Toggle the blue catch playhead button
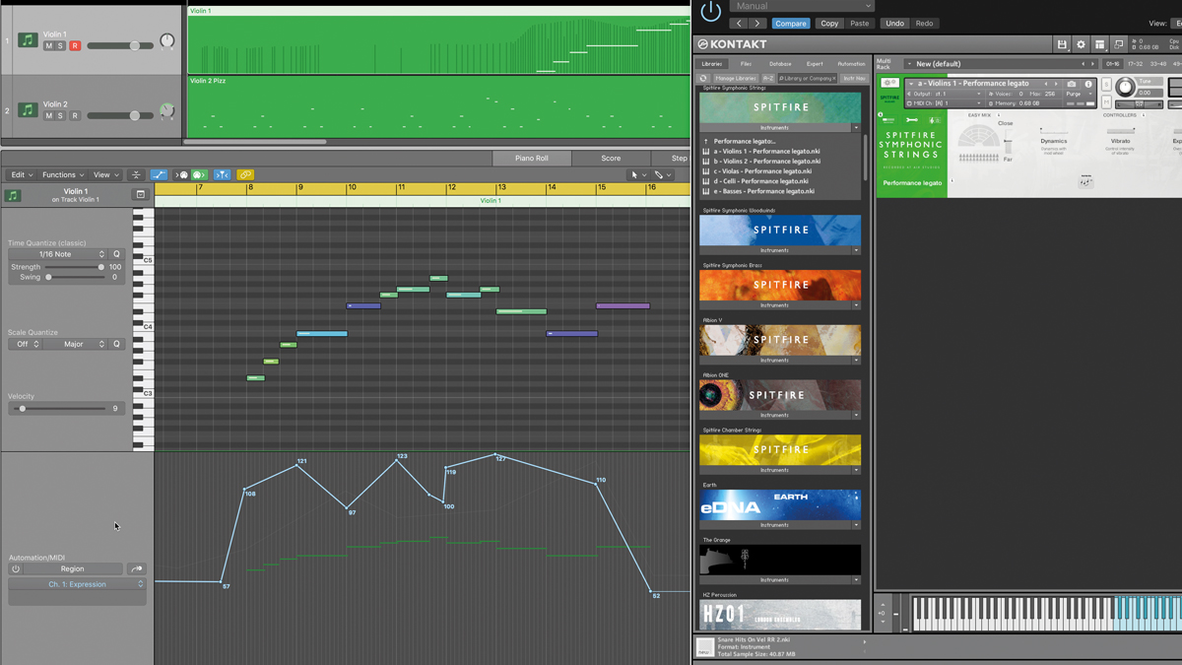Image resolution: width=1182 pixels, height=665 pixels. pyautogui.click(x=223, y=175)
